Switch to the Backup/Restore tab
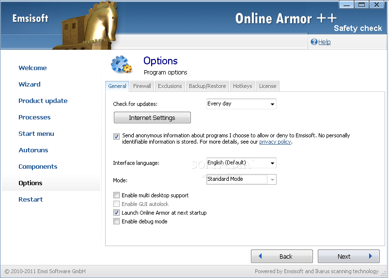This screenshot has width=389, height=278. (207, 86)
